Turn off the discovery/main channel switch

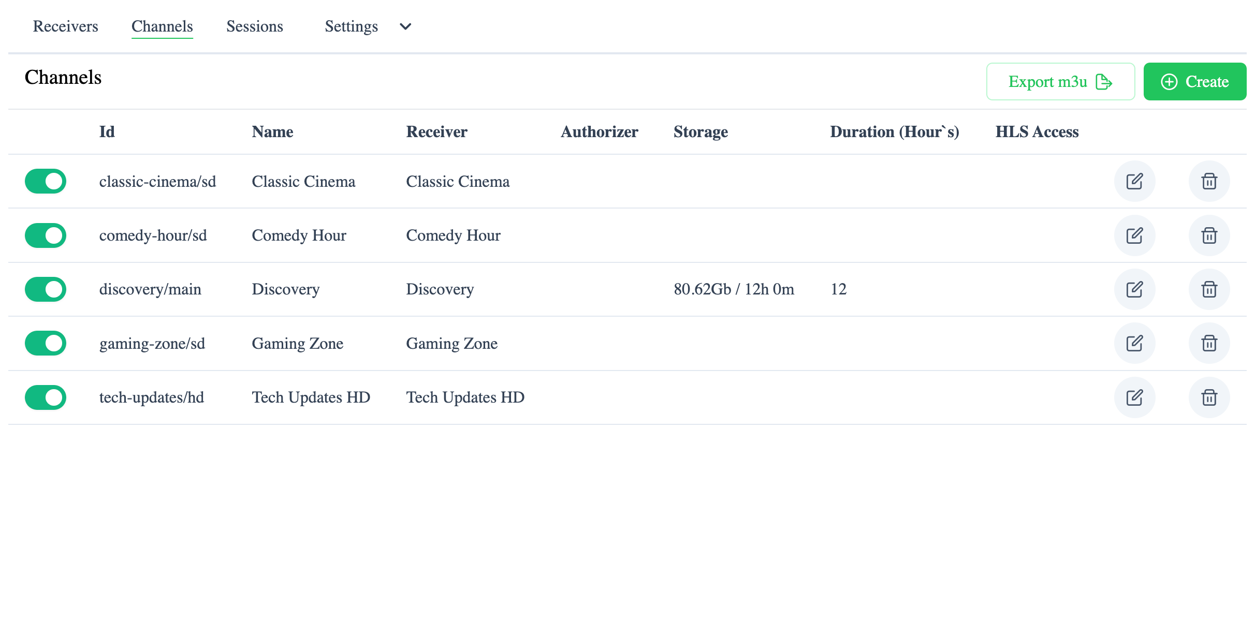[x=46, y=289]
